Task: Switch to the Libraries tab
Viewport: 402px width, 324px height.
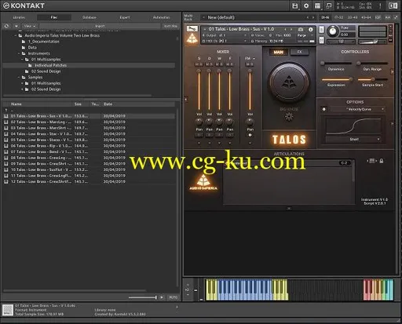Action: coord(19,17)
